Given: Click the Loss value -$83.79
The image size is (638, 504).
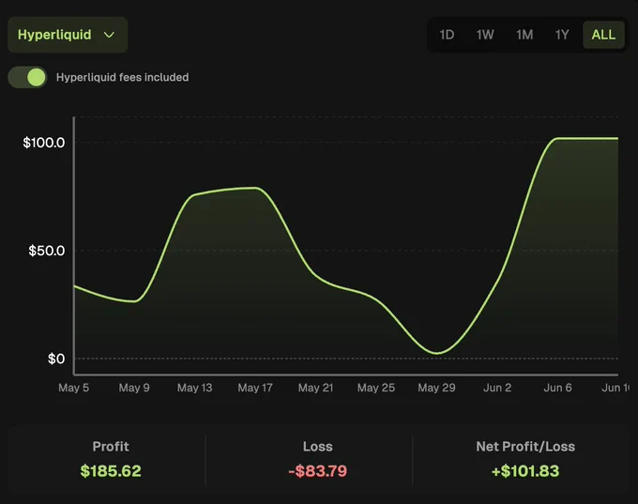Looking at the screenshot, I should point(318,471).
